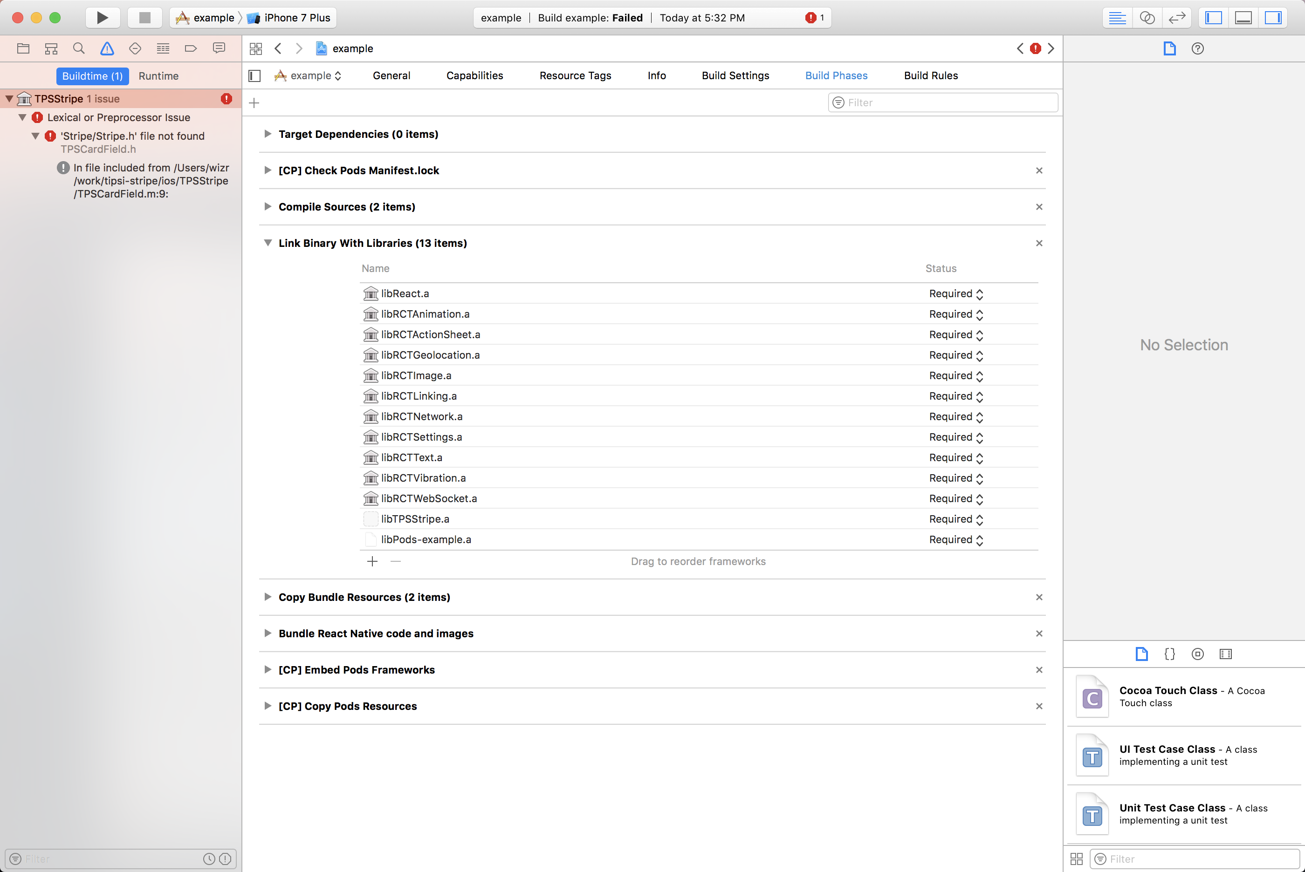Go forward in editor history

pos(299,48)
